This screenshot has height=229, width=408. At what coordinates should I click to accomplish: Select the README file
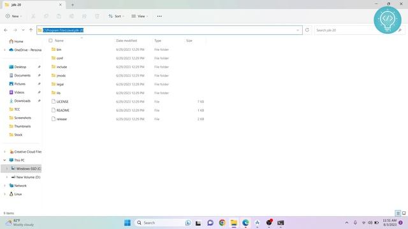coord(63,110)
